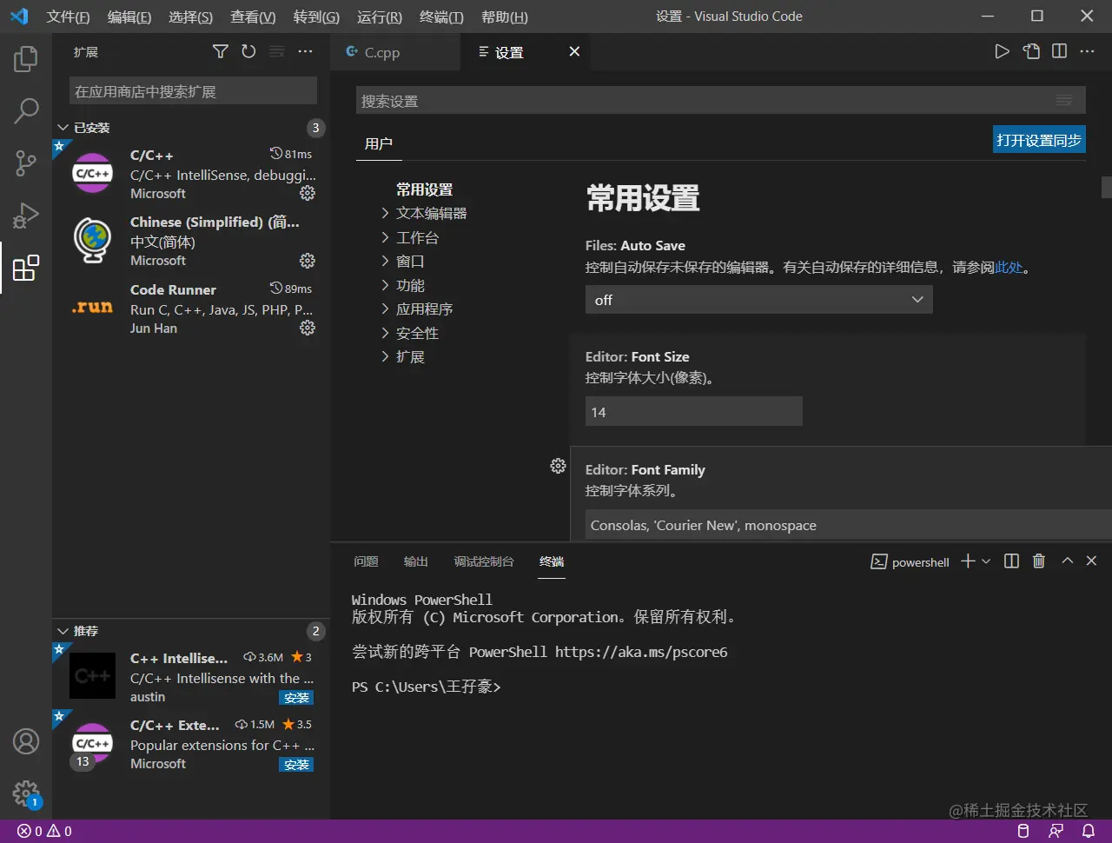Maximize the terminal panel size
This screenshot has width=1112, height=843.
1068,561
